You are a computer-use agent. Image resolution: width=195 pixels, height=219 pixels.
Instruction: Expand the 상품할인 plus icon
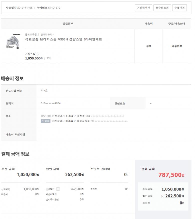tap(58, 189)
